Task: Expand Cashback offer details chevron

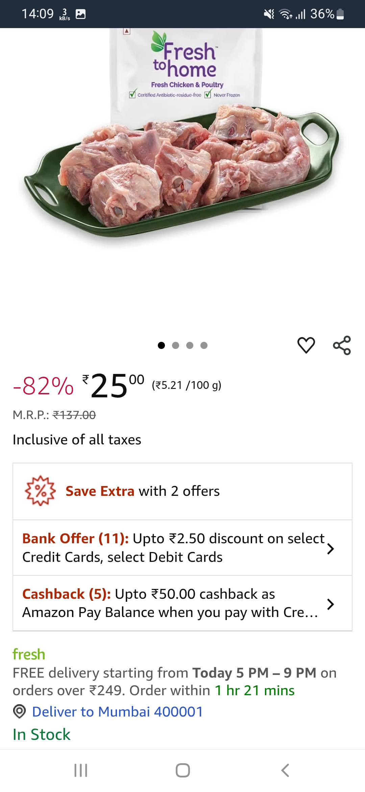Action: (331, 604)
